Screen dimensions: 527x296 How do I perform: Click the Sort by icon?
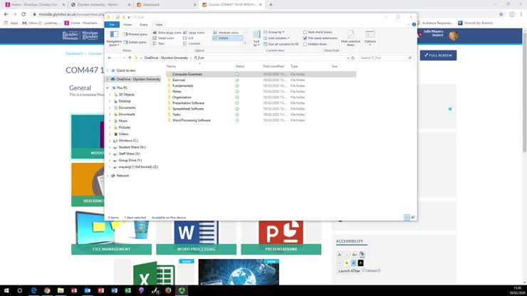pos(256,37)
